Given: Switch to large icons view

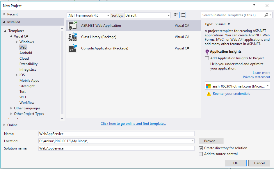Looking at the screenshot, I should click(175, 15).
